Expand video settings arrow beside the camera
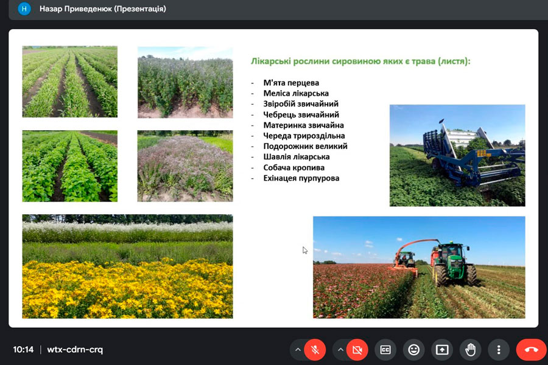Screen dimensions: 548x365 pos(340,350)
